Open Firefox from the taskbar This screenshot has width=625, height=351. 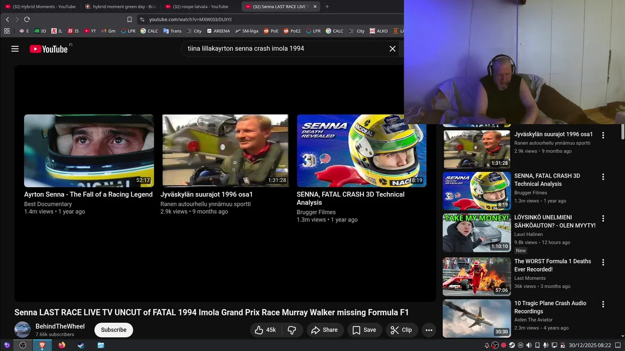click(x=62, y=345)
